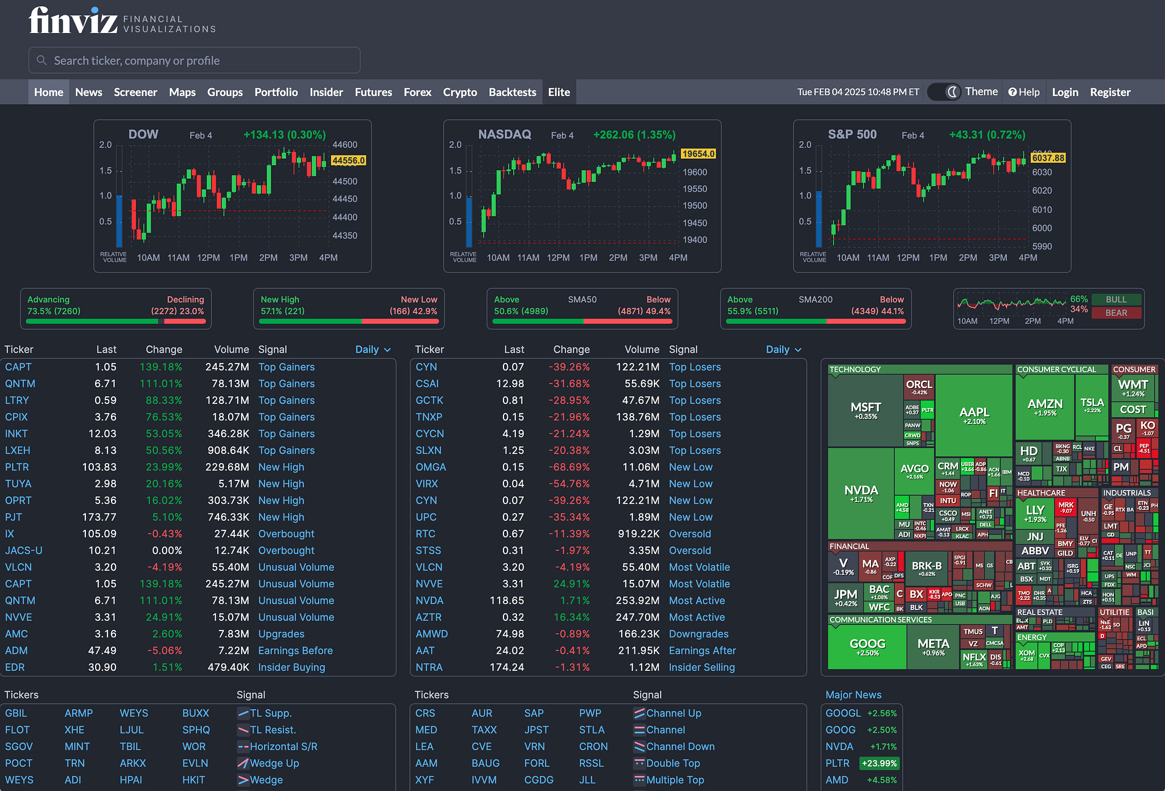Open the Crypto section
This screenshot has height=791, width=1165.
(x=460, y=92)
